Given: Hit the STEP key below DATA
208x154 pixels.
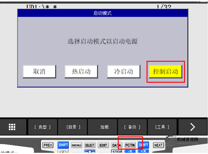Looking at the screenshot, I should pos(117,152).
